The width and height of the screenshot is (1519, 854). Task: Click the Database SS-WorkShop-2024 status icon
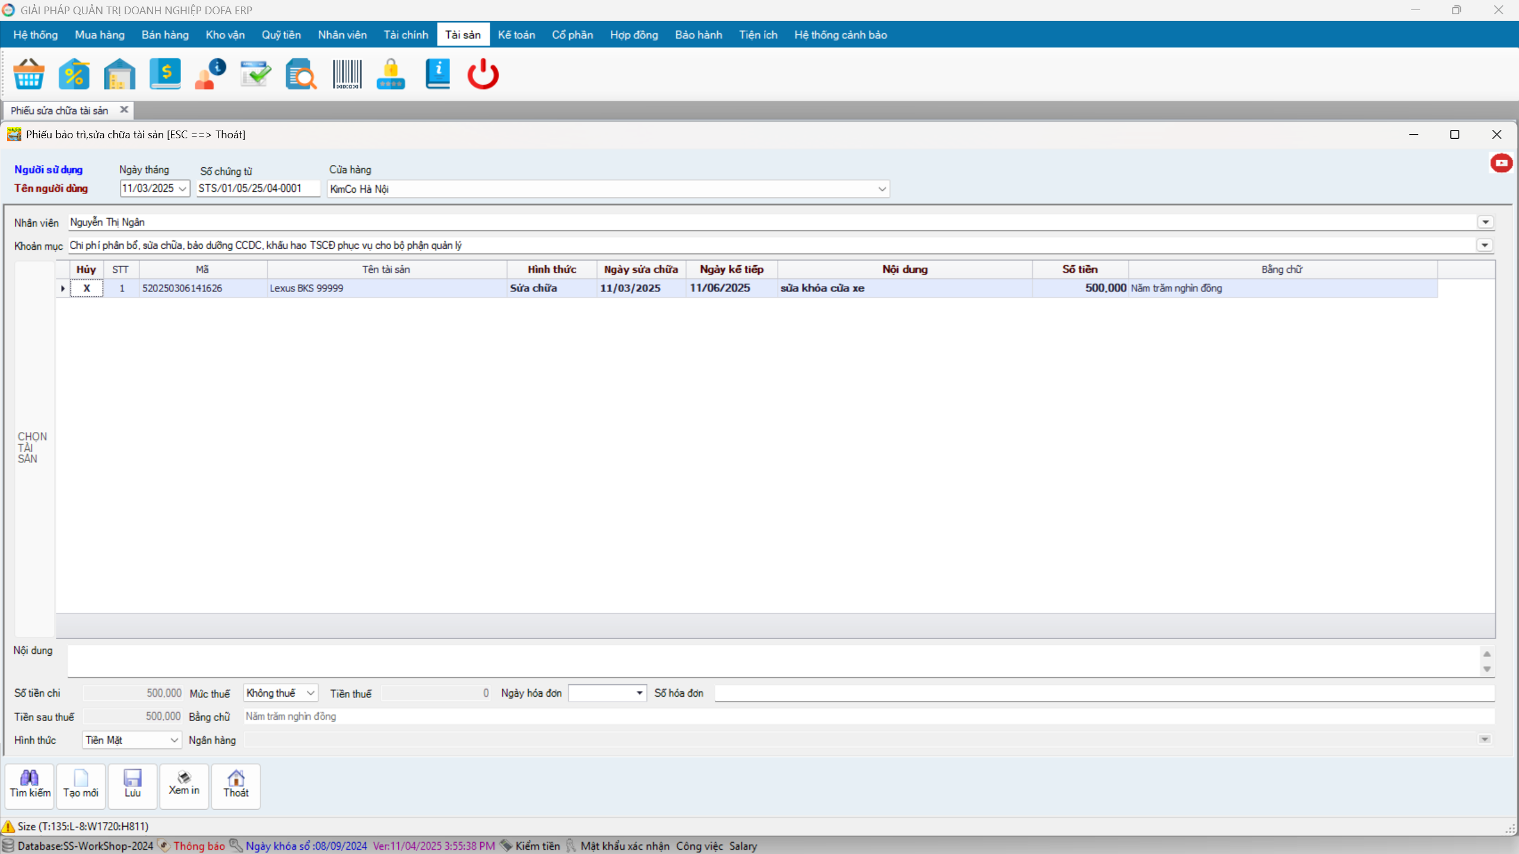coord(8,846)
